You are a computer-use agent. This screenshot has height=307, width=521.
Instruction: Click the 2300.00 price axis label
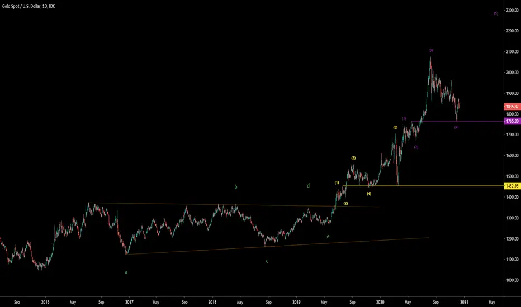(x=513, y=10)
